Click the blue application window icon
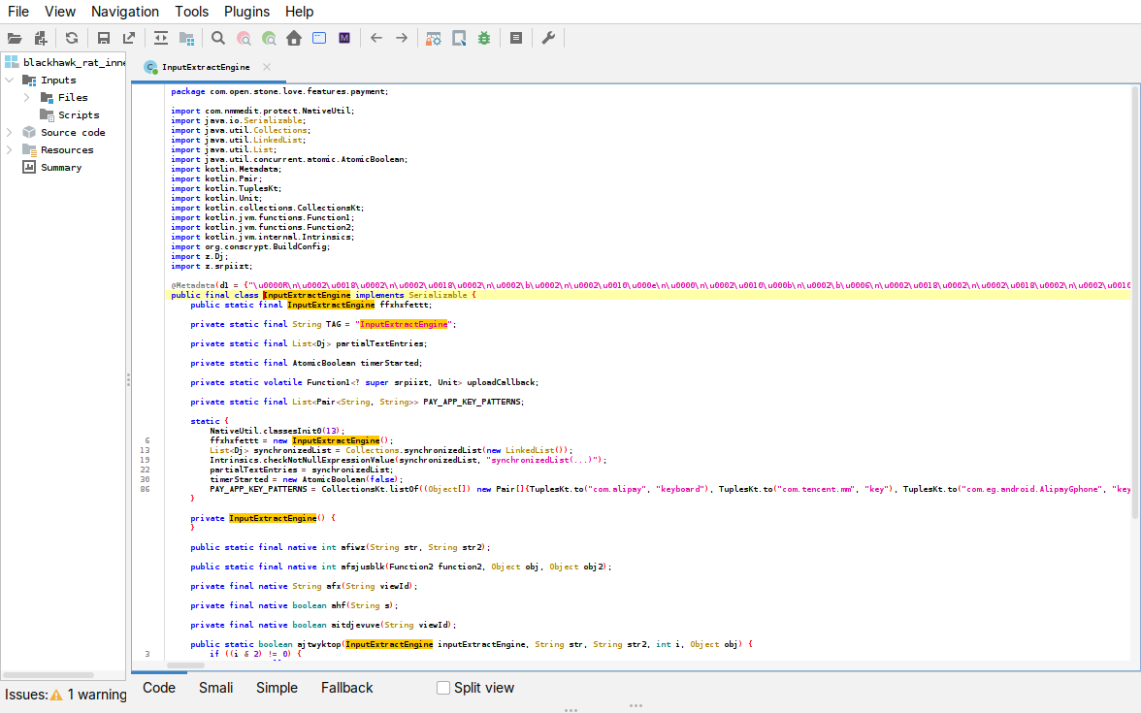The image size is (1141, 713). click(x=319, y=39)
